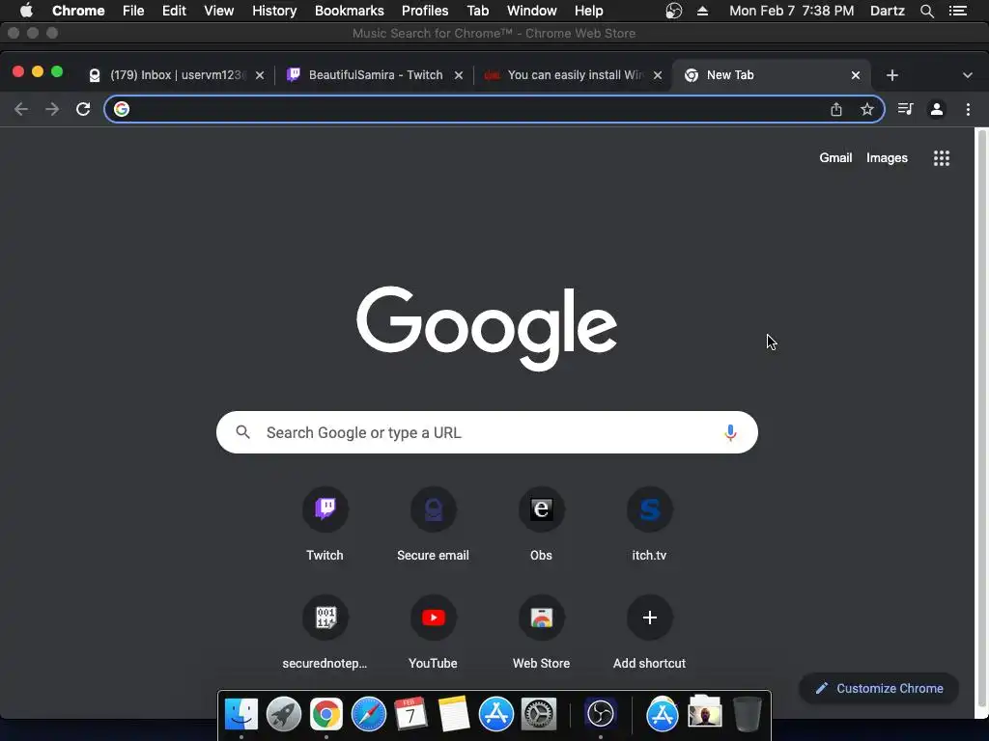Image resolution: width=989 pixels, height=741 pixels.
Task: Open OBS from the Dock
Action: [x=600, y=714]
